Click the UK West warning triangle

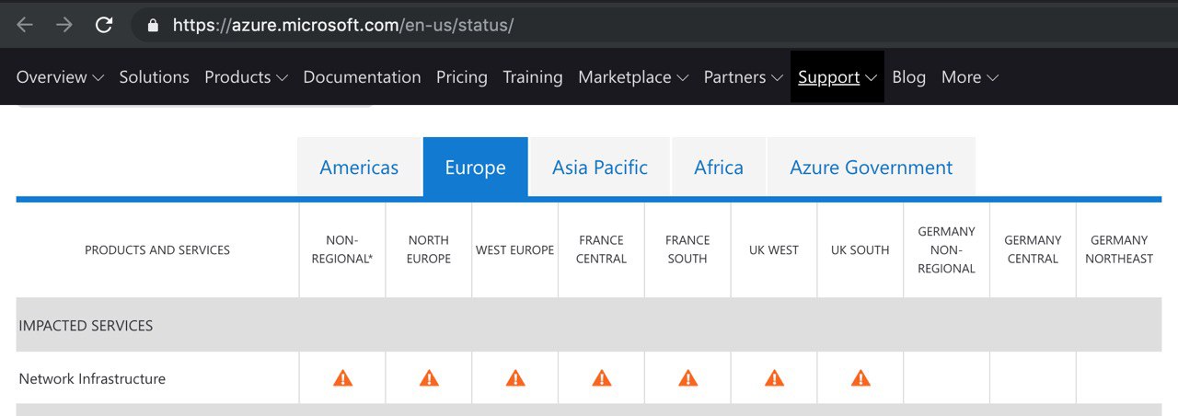click(x=774, y=377)
